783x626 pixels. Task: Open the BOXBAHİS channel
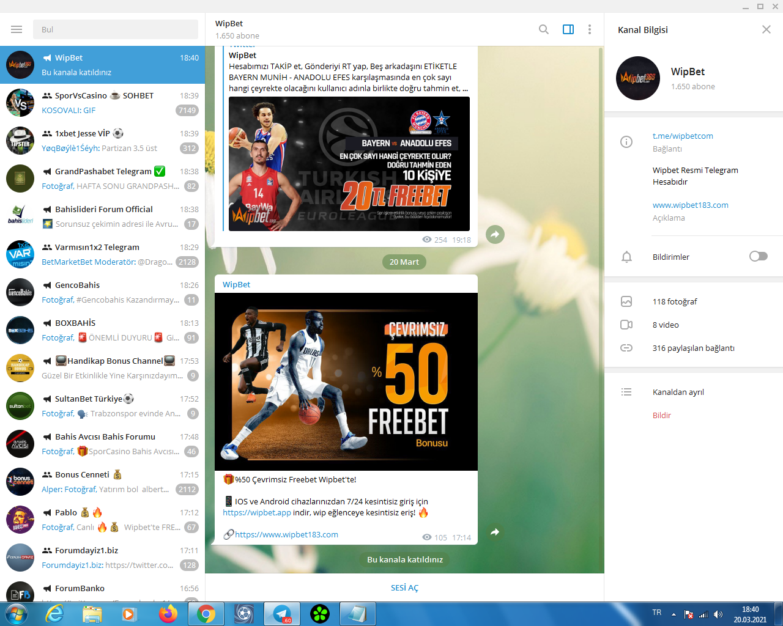coord(102,330)
